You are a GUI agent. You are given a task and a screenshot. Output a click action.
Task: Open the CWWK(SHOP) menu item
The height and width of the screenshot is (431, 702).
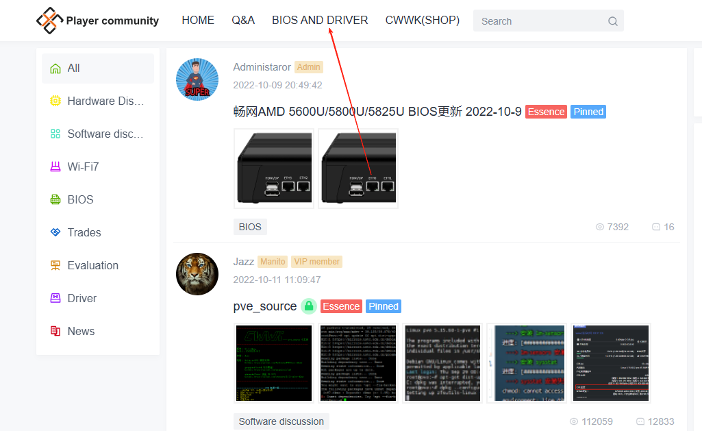click(x=423, y=20)
